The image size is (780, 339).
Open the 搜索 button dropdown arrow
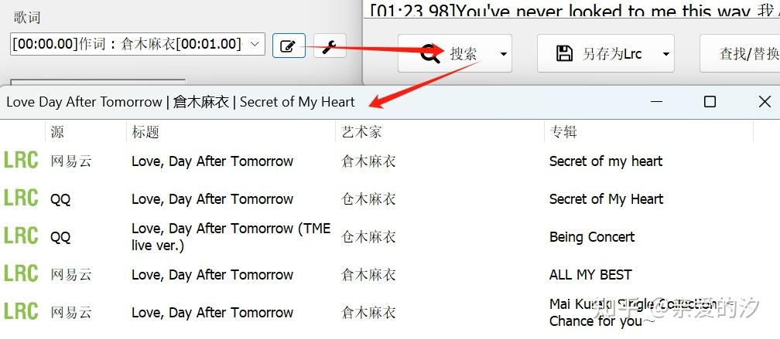click(504, 53)
